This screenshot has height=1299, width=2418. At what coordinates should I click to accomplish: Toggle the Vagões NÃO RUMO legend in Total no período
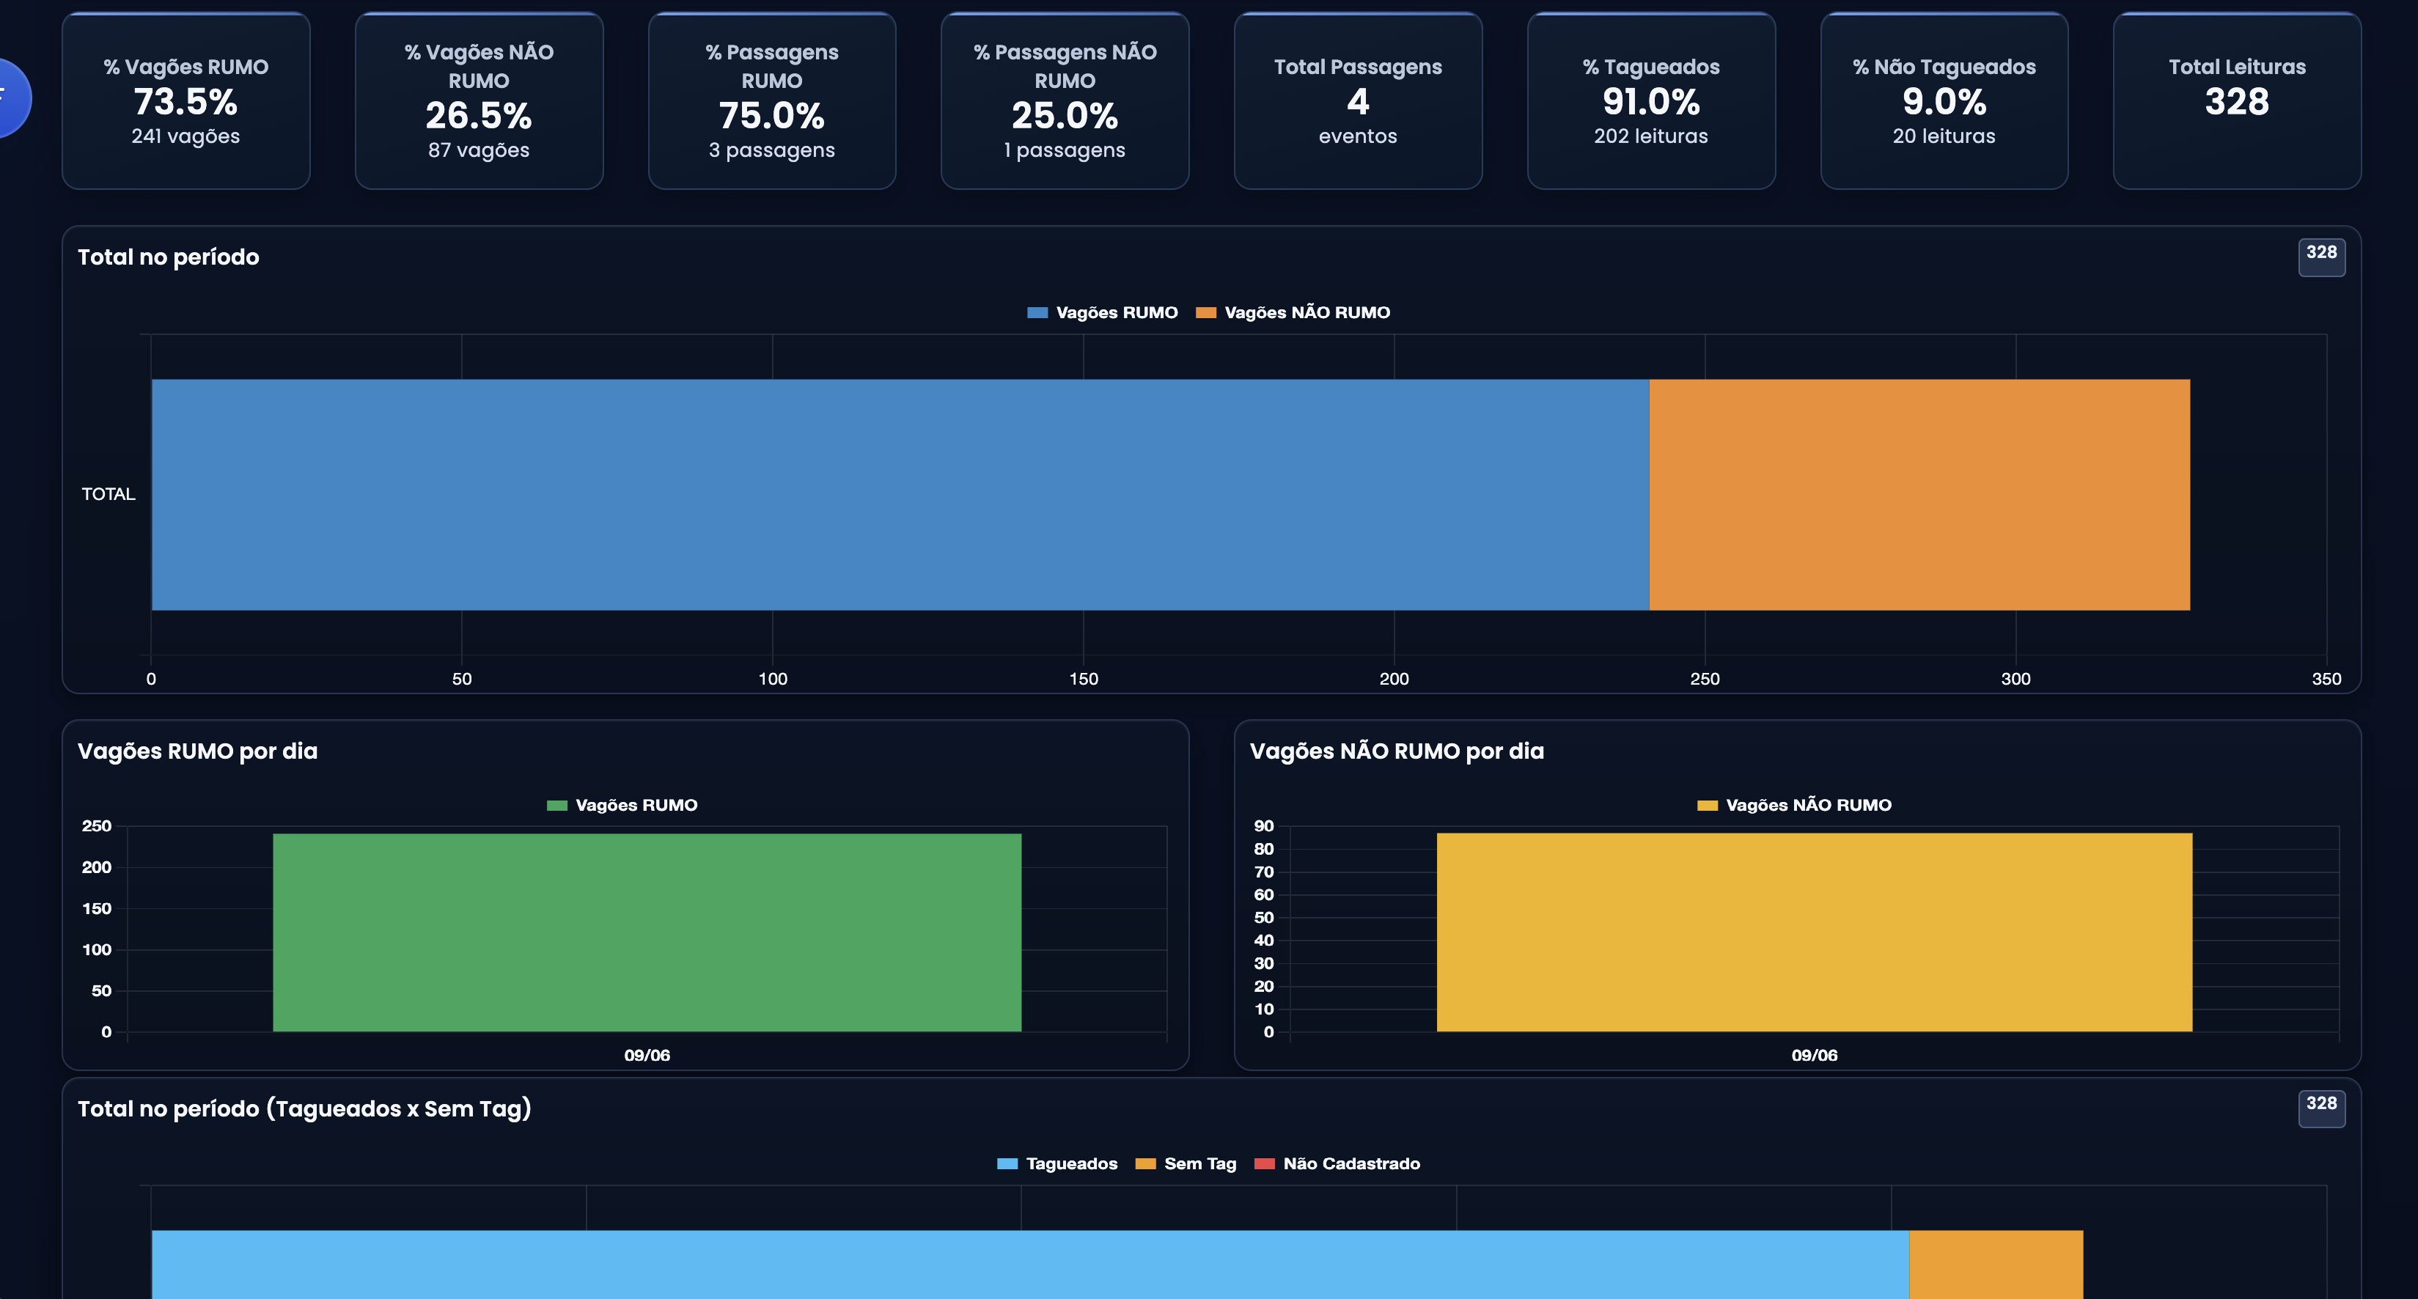(x=1293, y=312)
